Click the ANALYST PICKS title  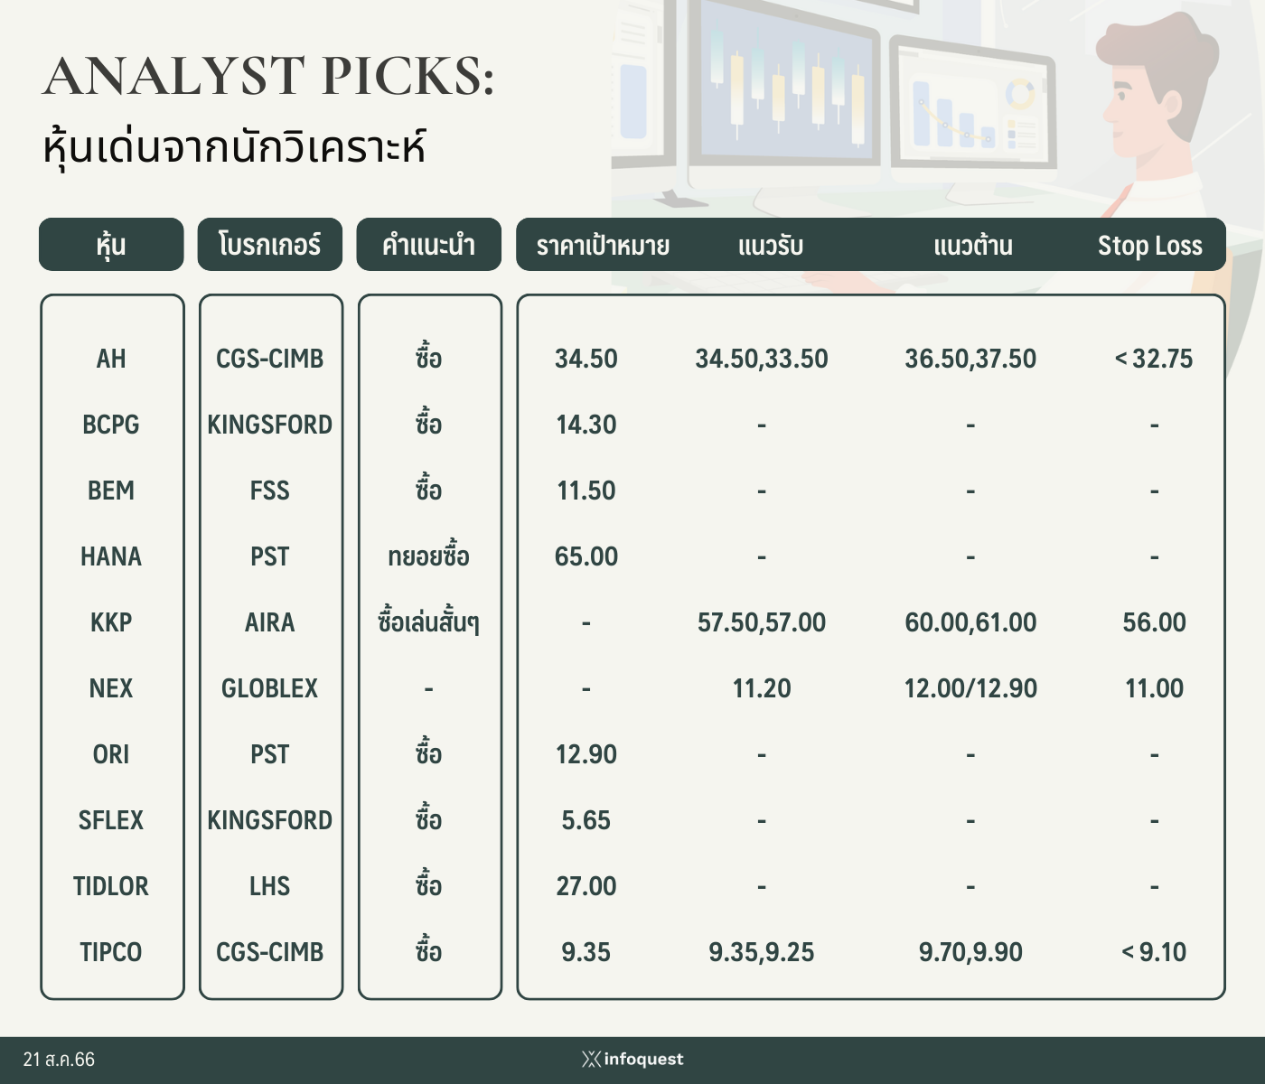point(269,76)
